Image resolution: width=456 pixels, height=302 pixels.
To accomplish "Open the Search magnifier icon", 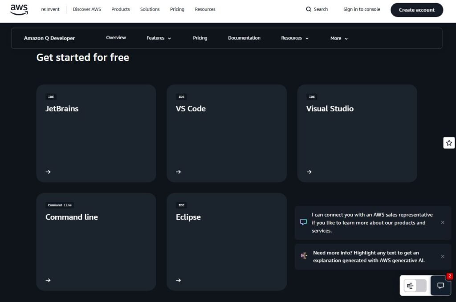I will [308, 9].
